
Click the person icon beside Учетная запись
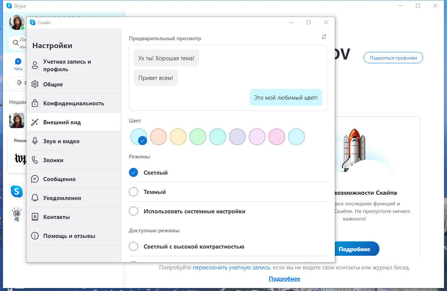[35, 65]
